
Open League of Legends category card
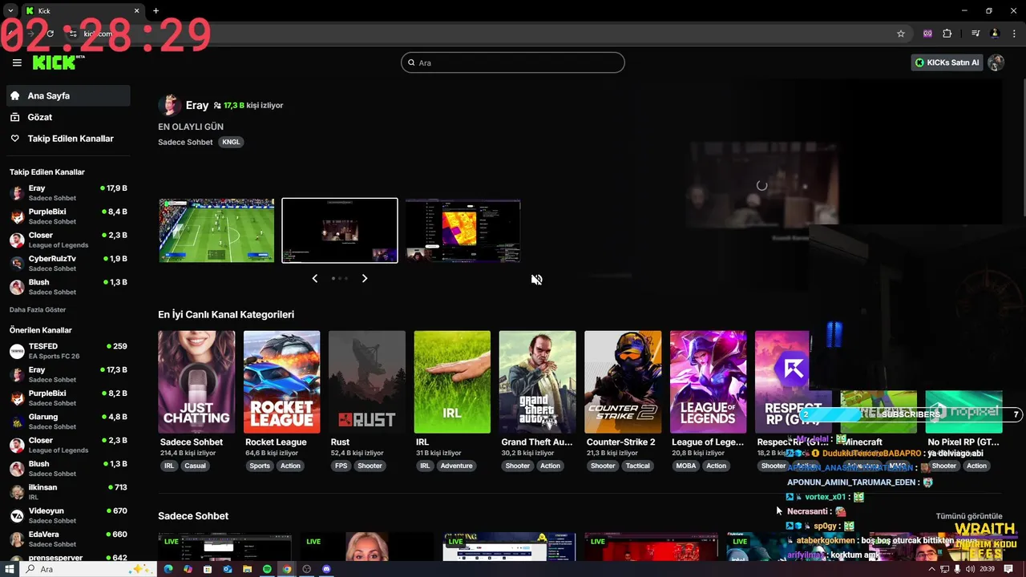click(708, 382)
